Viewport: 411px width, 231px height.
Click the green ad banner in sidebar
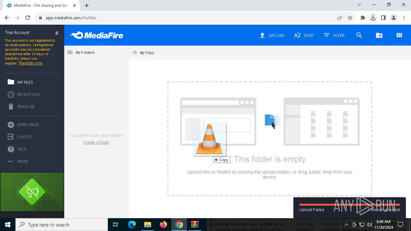click(x=32, y=192)
